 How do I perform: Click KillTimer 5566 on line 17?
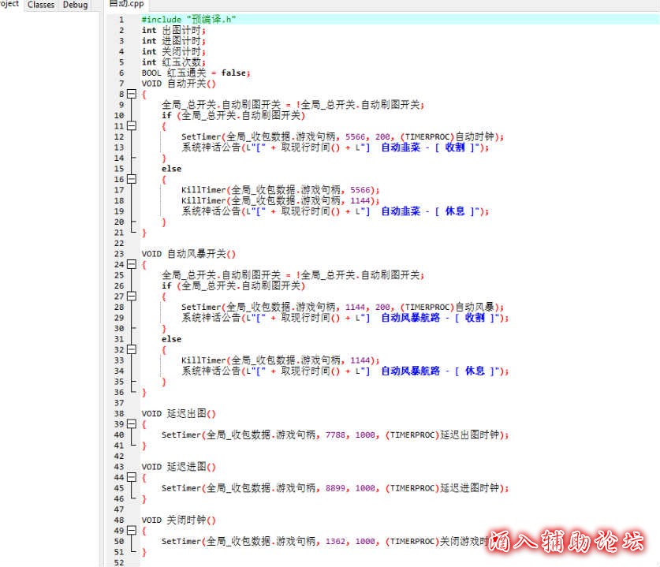(x=281, y=190)
